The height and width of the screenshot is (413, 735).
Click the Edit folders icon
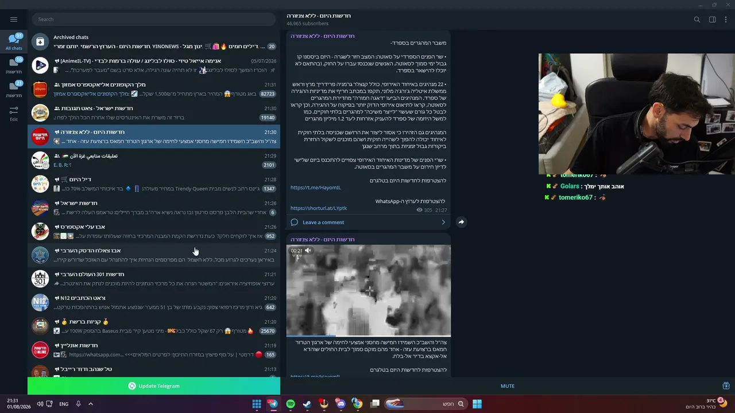click(14, 114)
